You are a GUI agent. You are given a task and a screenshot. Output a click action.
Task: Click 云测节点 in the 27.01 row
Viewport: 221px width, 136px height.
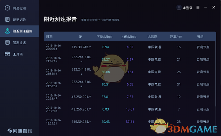point(203,97)
